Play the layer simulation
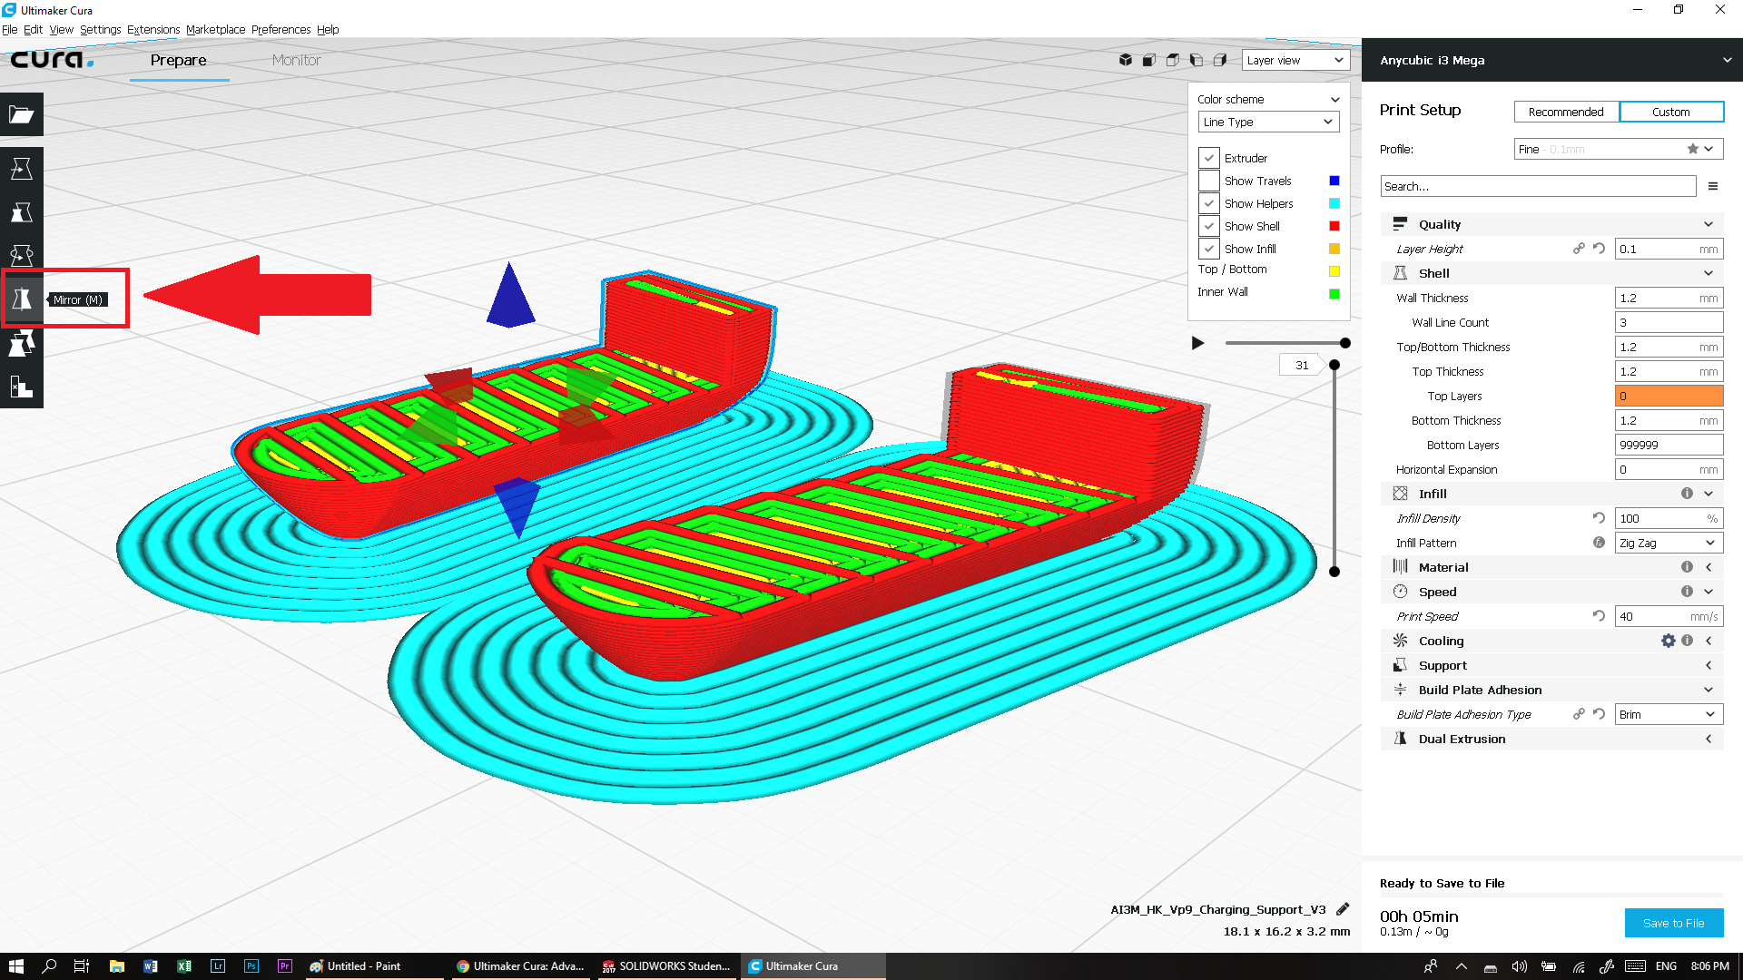 1197,343
